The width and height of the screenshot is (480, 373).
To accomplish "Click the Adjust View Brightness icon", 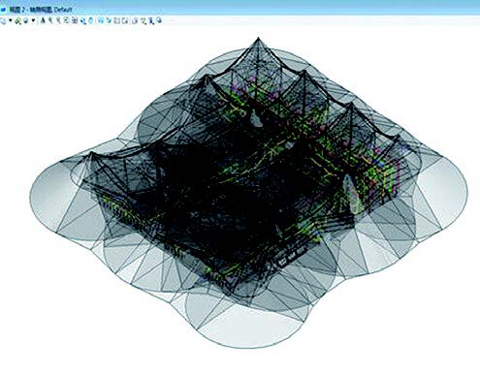I will pyautogui.click(x=26, y=21).
